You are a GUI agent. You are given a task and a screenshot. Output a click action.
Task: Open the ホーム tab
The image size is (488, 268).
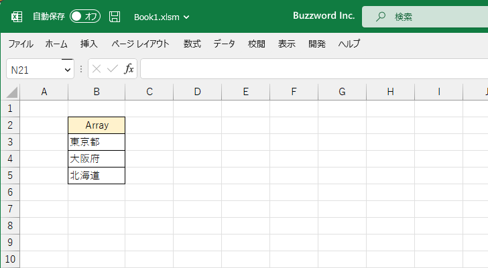click(56, 44)
